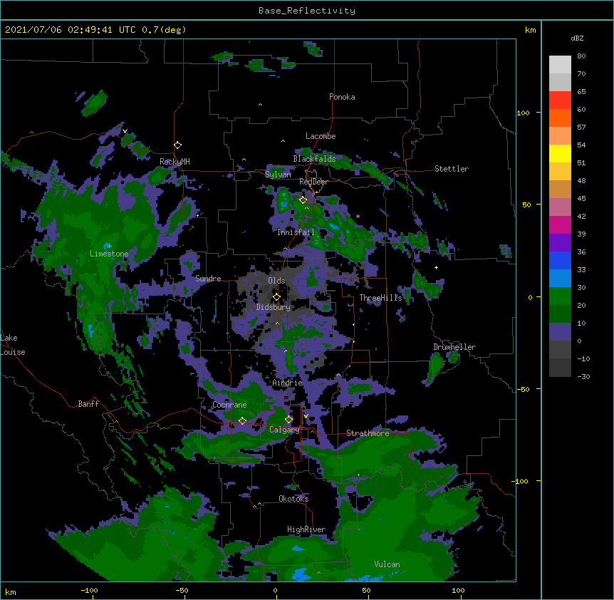Click the Stettler city label
This screenshot has height=600, width=614.
pos(452,169)
